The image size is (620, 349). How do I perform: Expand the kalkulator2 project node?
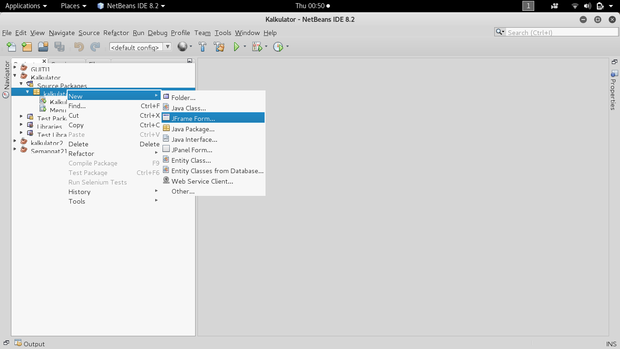click(x=15, y=141)
